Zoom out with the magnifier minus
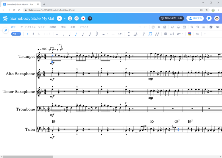The image size is (222, 158). point(198,27)
